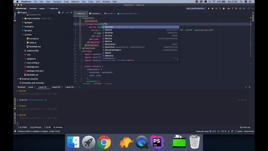Screen dimensions: 268x151
Task: Open the green folder stack in dock
Action: 179,141
